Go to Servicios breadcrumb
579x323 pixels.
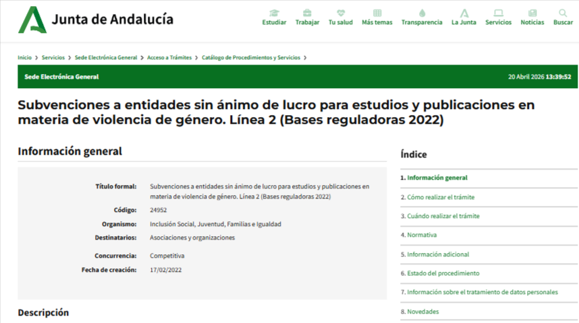coord(53,57)
